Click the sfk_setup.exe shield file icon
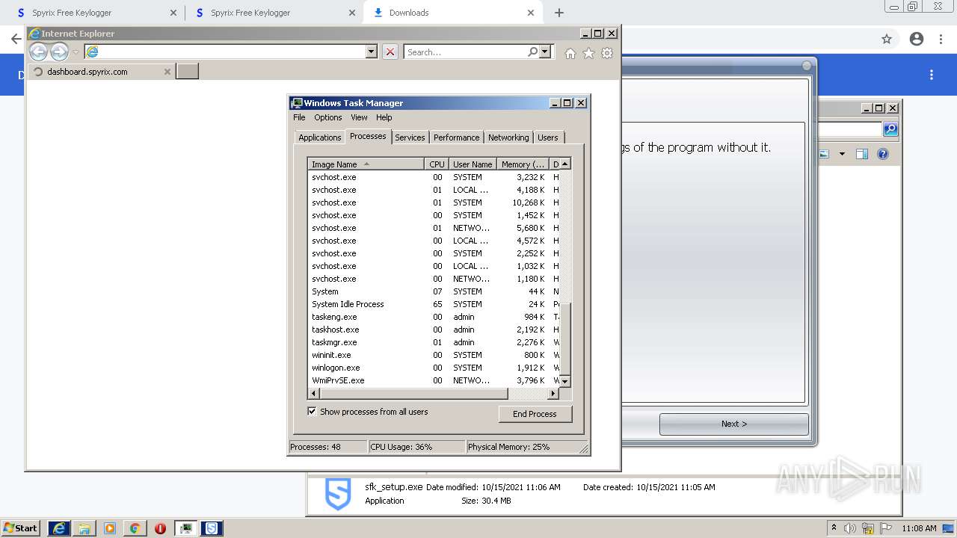The image size is (957, 538). (338, 494)
